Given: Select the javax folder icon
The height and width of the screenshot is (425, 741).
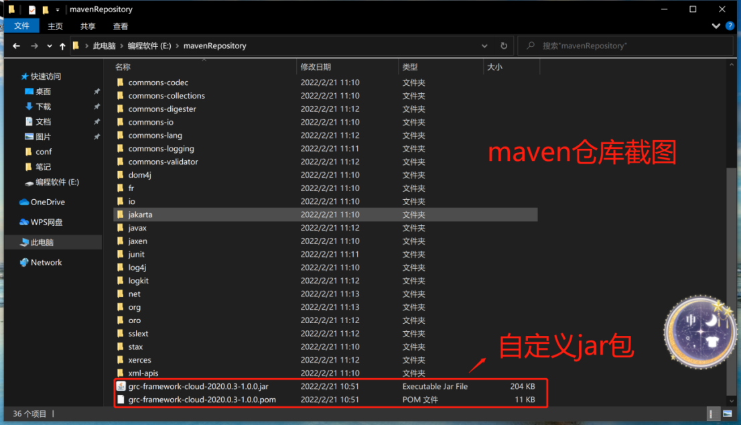Looking at the screenshot, I should click(121, 228).
